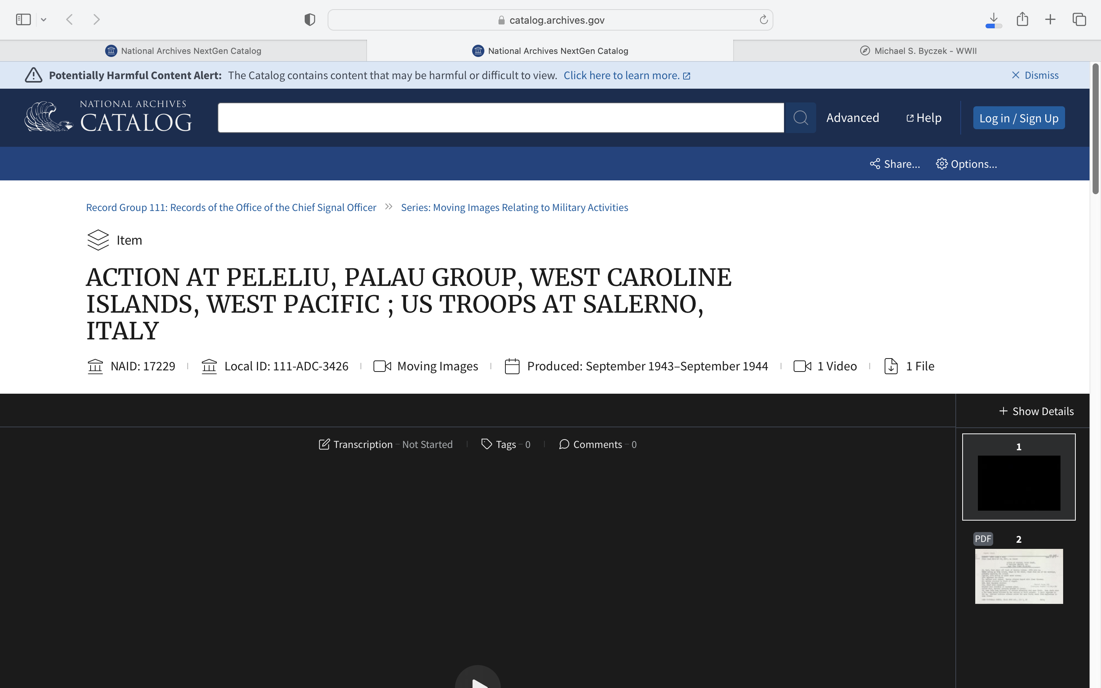Dismiss the harmful content alert
This screenshot has height=688, width=1101.
1035,75
